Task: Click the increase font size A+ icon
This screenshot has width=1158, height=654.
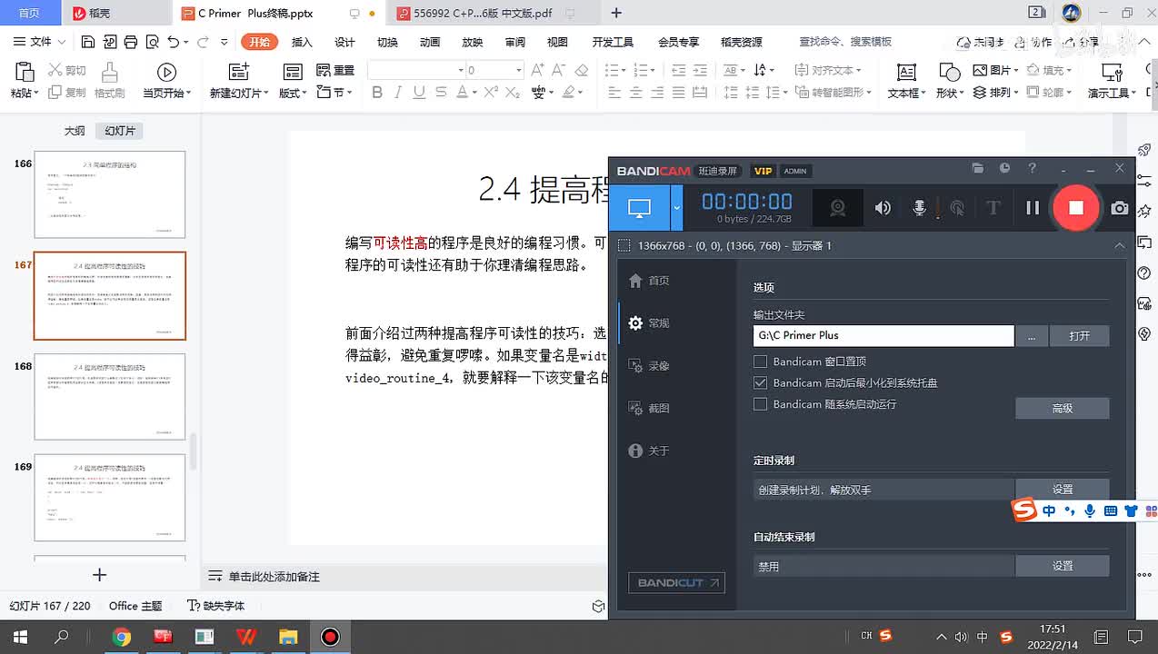Action: (537, 70)
